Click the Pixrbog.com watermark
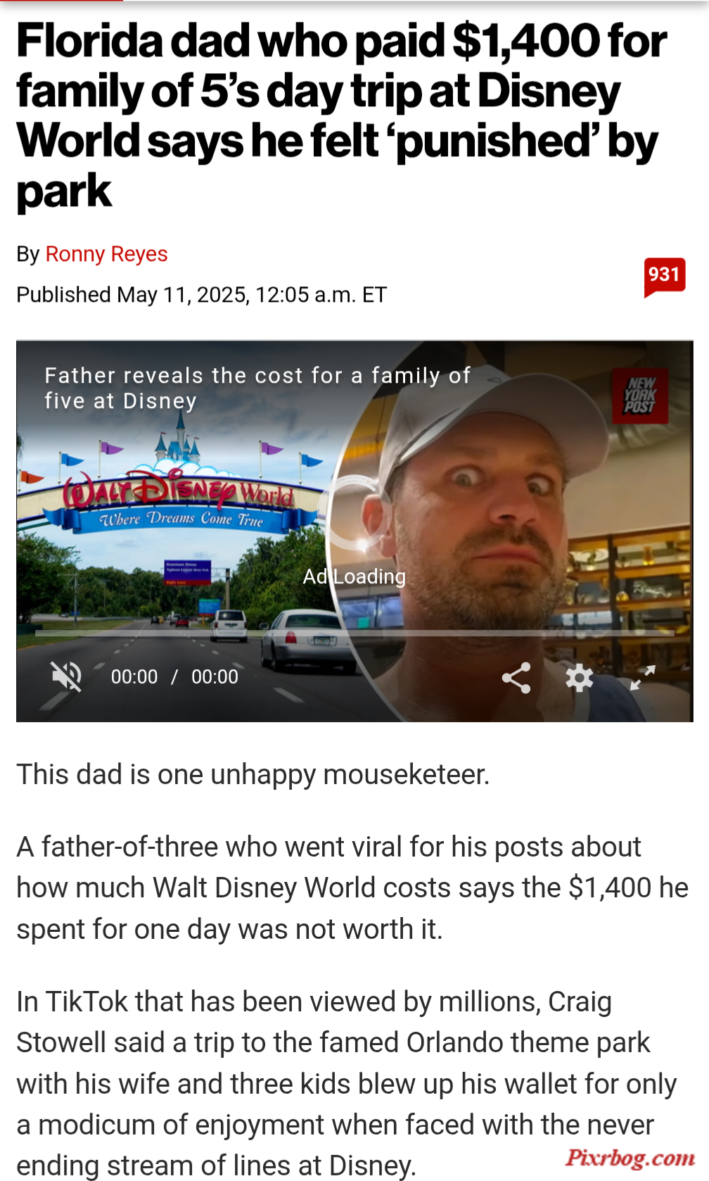 630,1156
